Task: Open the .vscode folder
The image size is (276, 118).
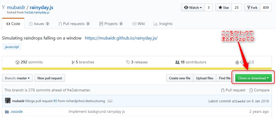Action: 16,111
